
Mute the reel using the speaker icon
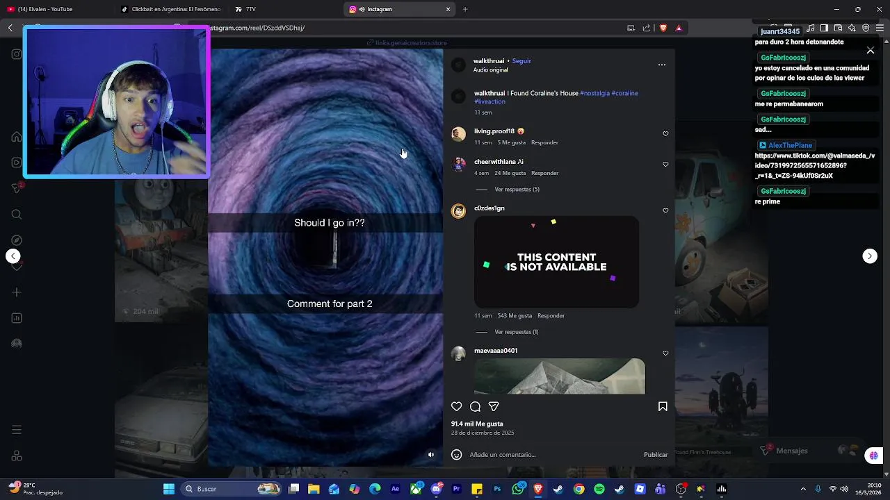430,455
